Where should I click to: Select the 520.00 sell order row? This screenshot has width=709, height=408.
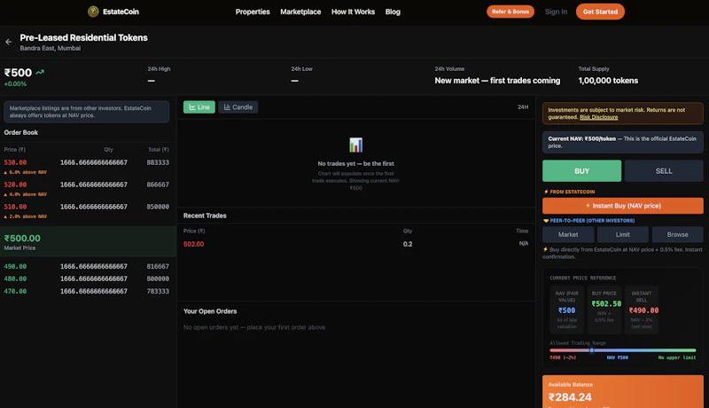tap(86, 188)
